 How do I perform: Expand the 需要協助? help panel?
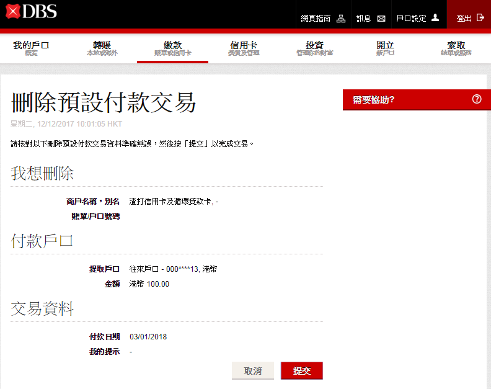tap(373, 99)
